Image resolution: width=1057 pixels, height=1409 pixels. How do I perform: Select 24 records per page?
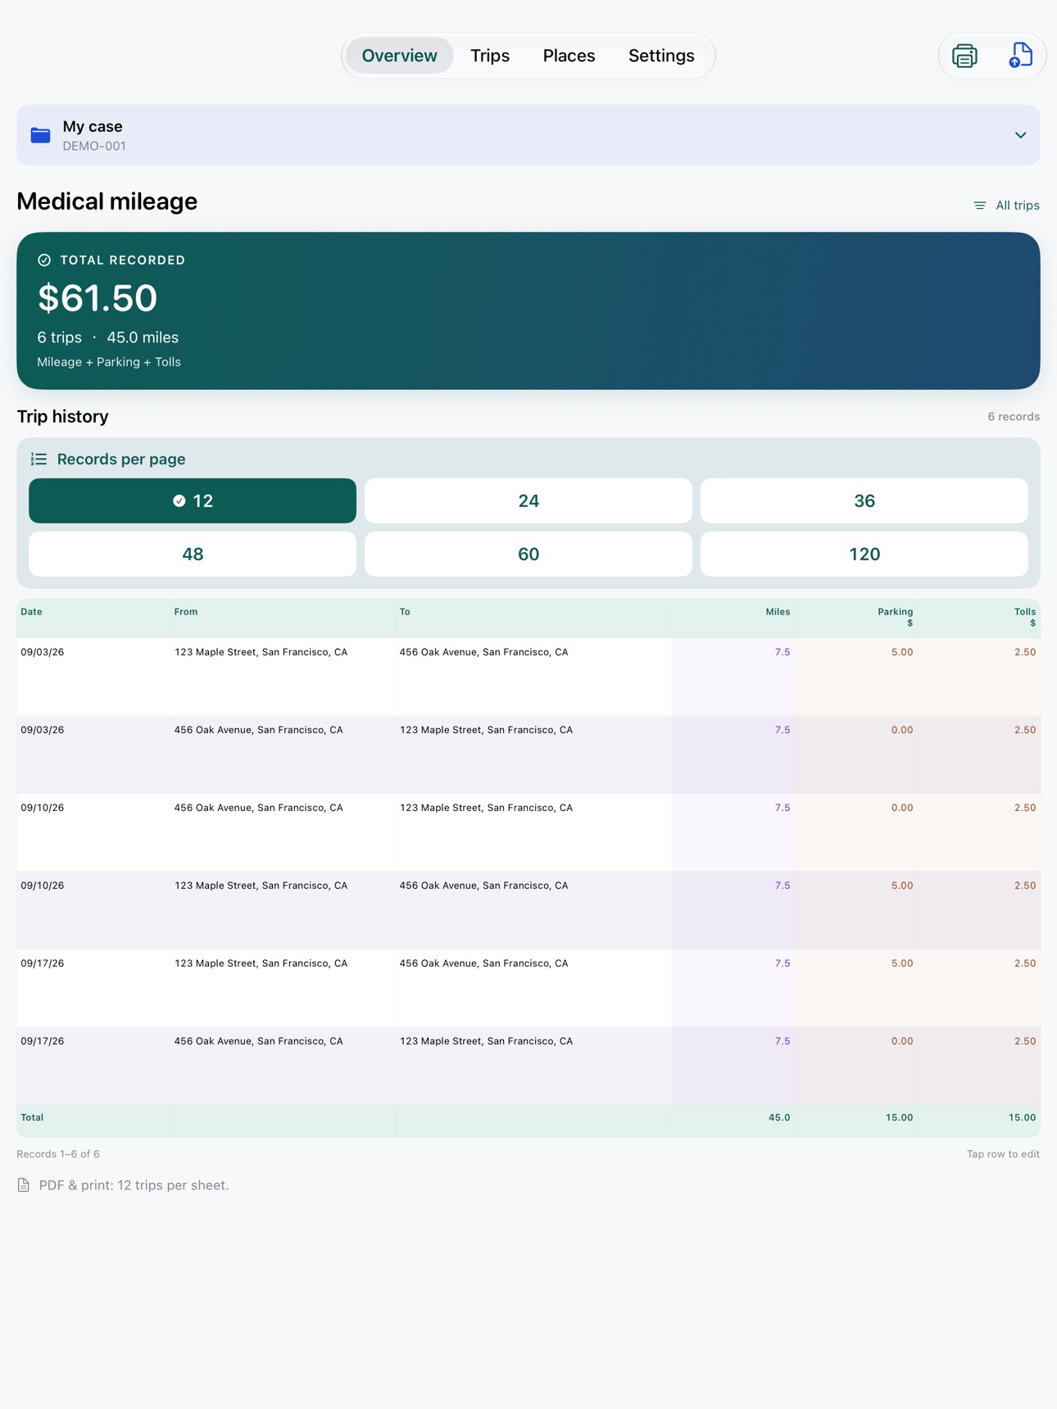[528, 501]
